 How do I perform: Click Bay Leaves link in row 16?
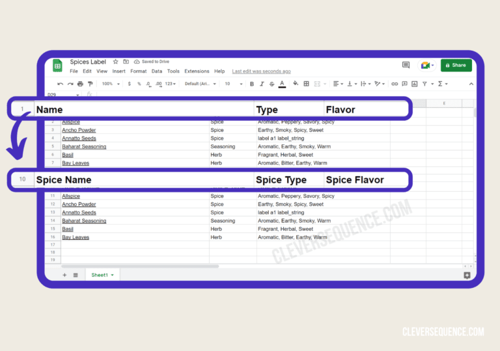[76, 237]
